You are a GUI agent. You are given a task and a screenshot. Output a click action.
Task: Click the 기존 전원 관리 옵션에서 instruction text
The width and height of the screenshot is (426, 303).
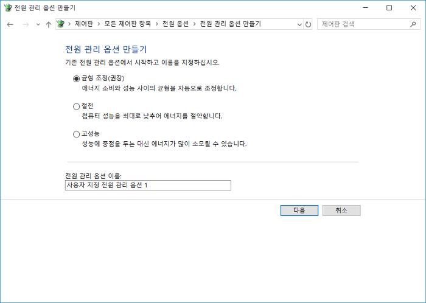(x=142, y=63)
